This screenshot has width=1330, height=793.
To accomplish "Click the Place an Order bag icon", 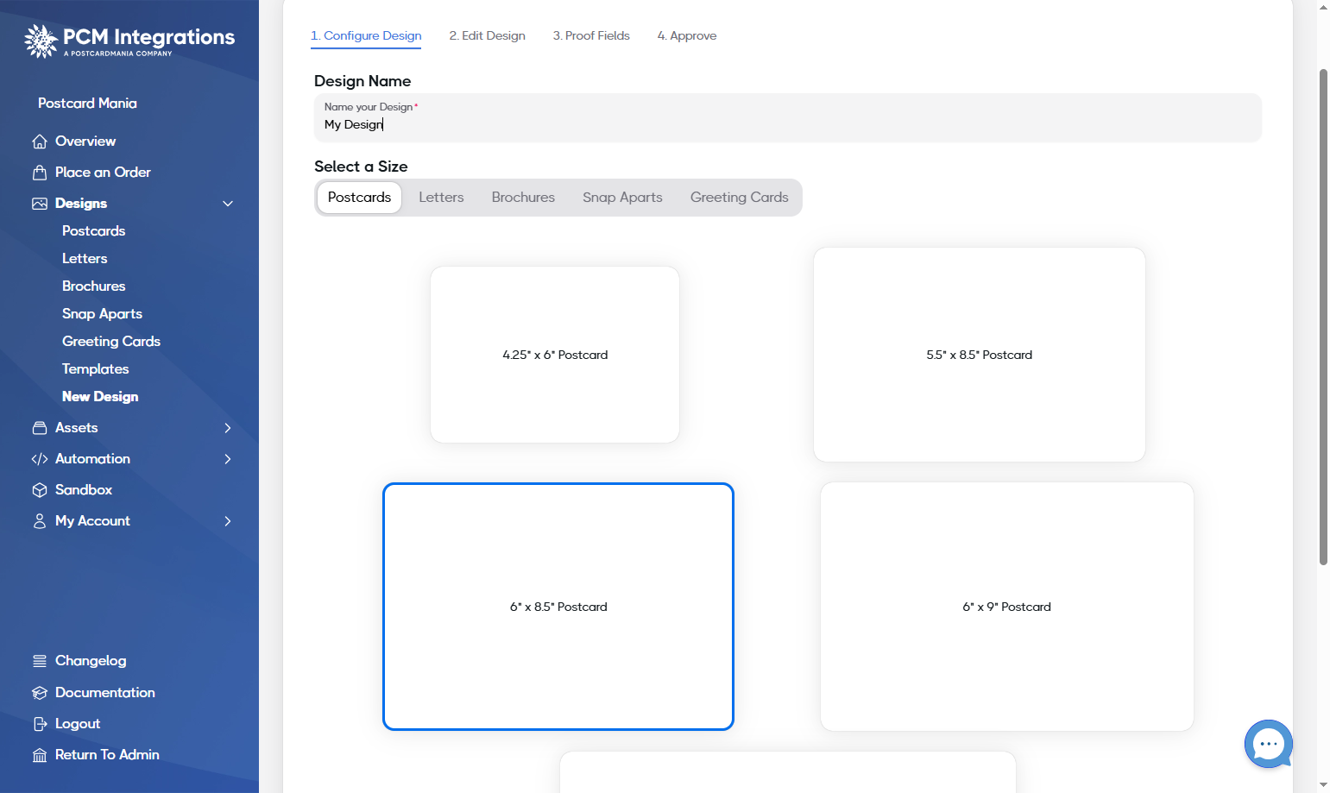I will click(x=40, y=173).
